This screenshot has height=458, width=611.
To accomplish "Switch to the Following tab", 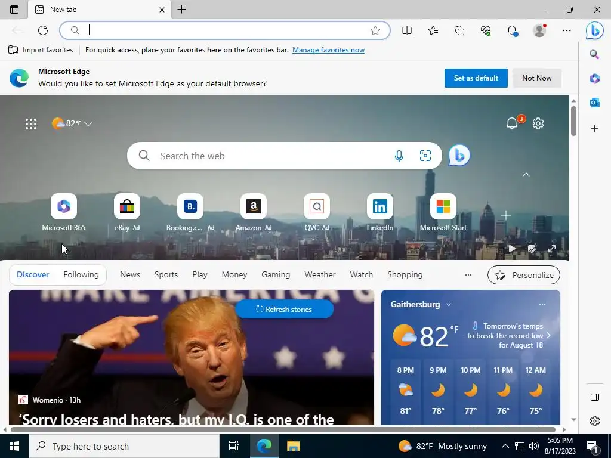I will [x=81, y=274].
